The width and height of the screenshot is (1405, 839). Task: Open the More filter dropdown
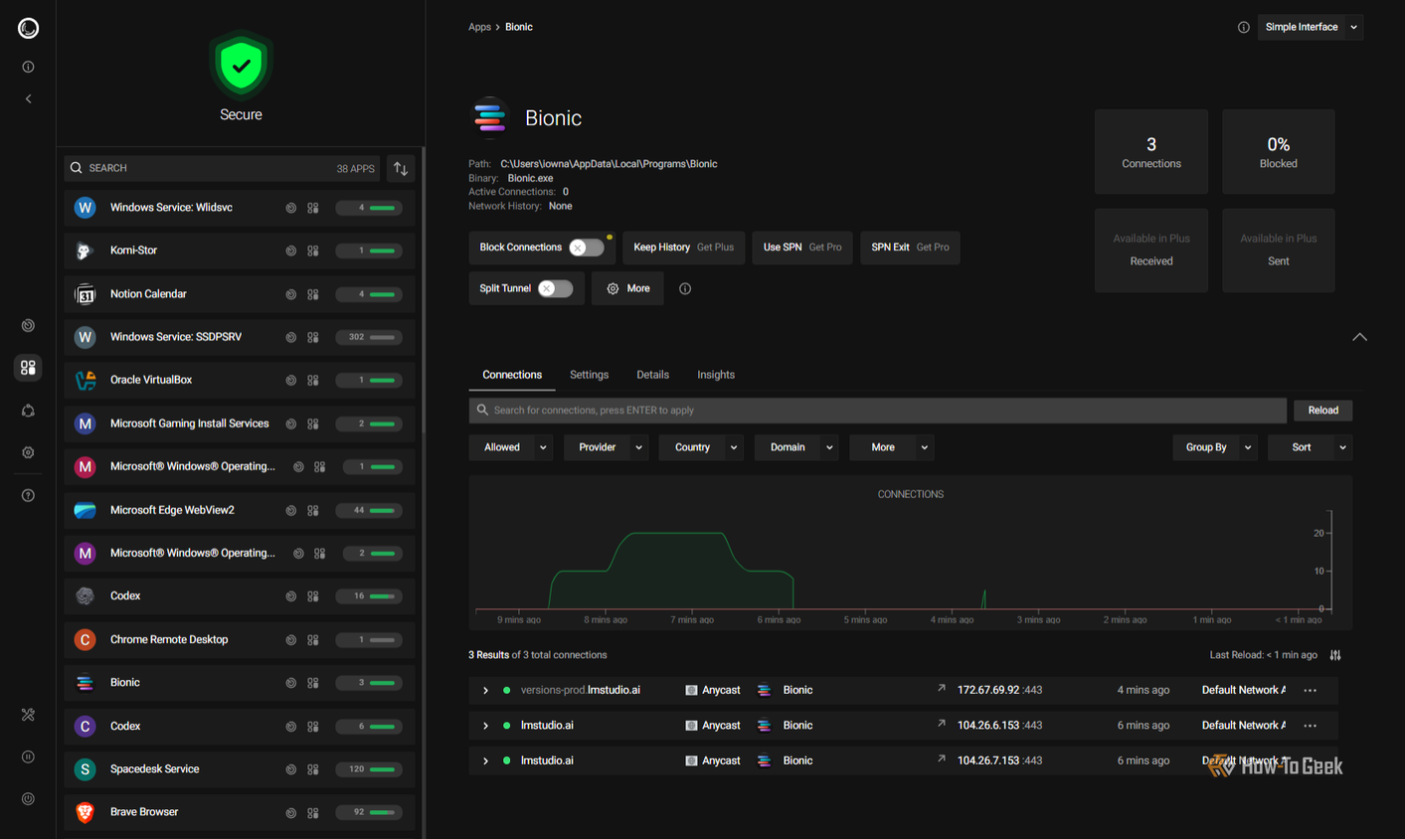(893, 447)
